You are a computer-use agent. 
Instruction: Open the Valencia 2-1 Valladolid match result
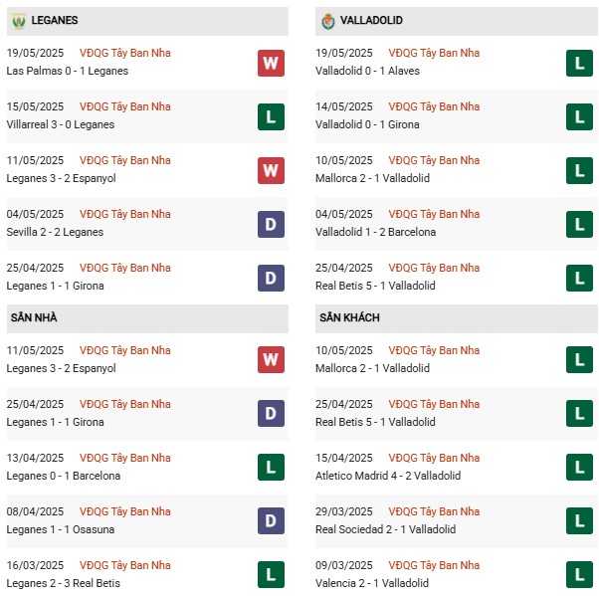372,583
